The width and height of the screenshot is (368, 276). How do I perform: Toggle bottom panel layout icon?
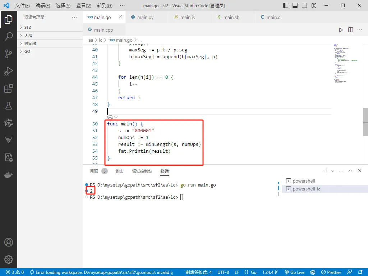[x=295, y=5]
